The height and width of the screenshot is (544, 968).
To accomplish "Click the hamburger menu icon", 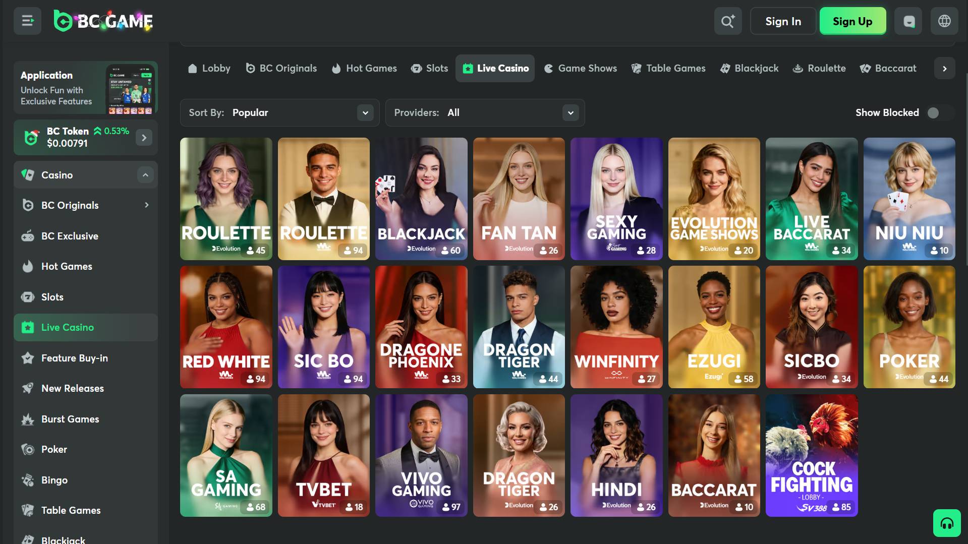I will click(x=27, y=21).
